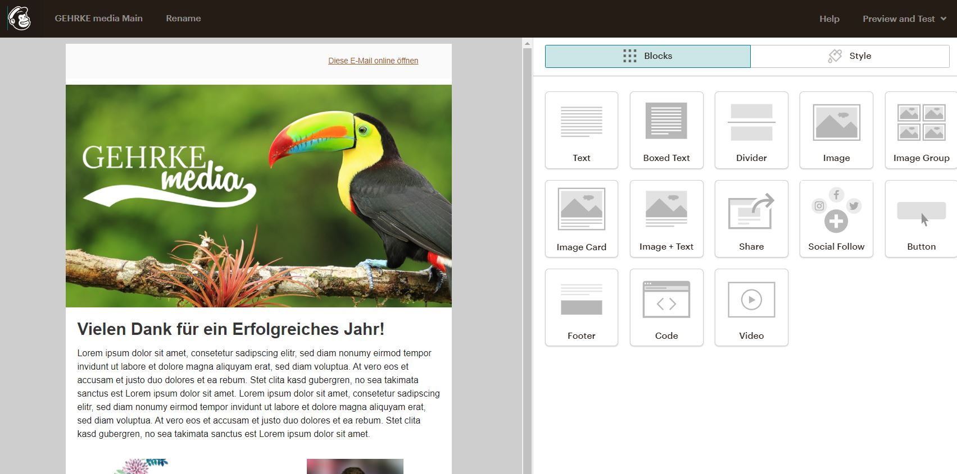This screenshot has height=474, width=957.
Task: Select the toucan header image
Action: (258, 196)
